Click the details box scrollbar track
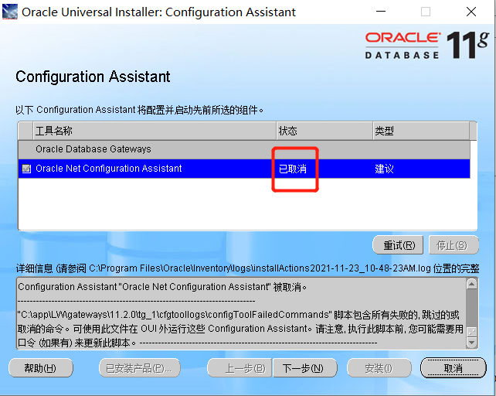496x396 pixels. pyautogui.click(x=471, y=307)
